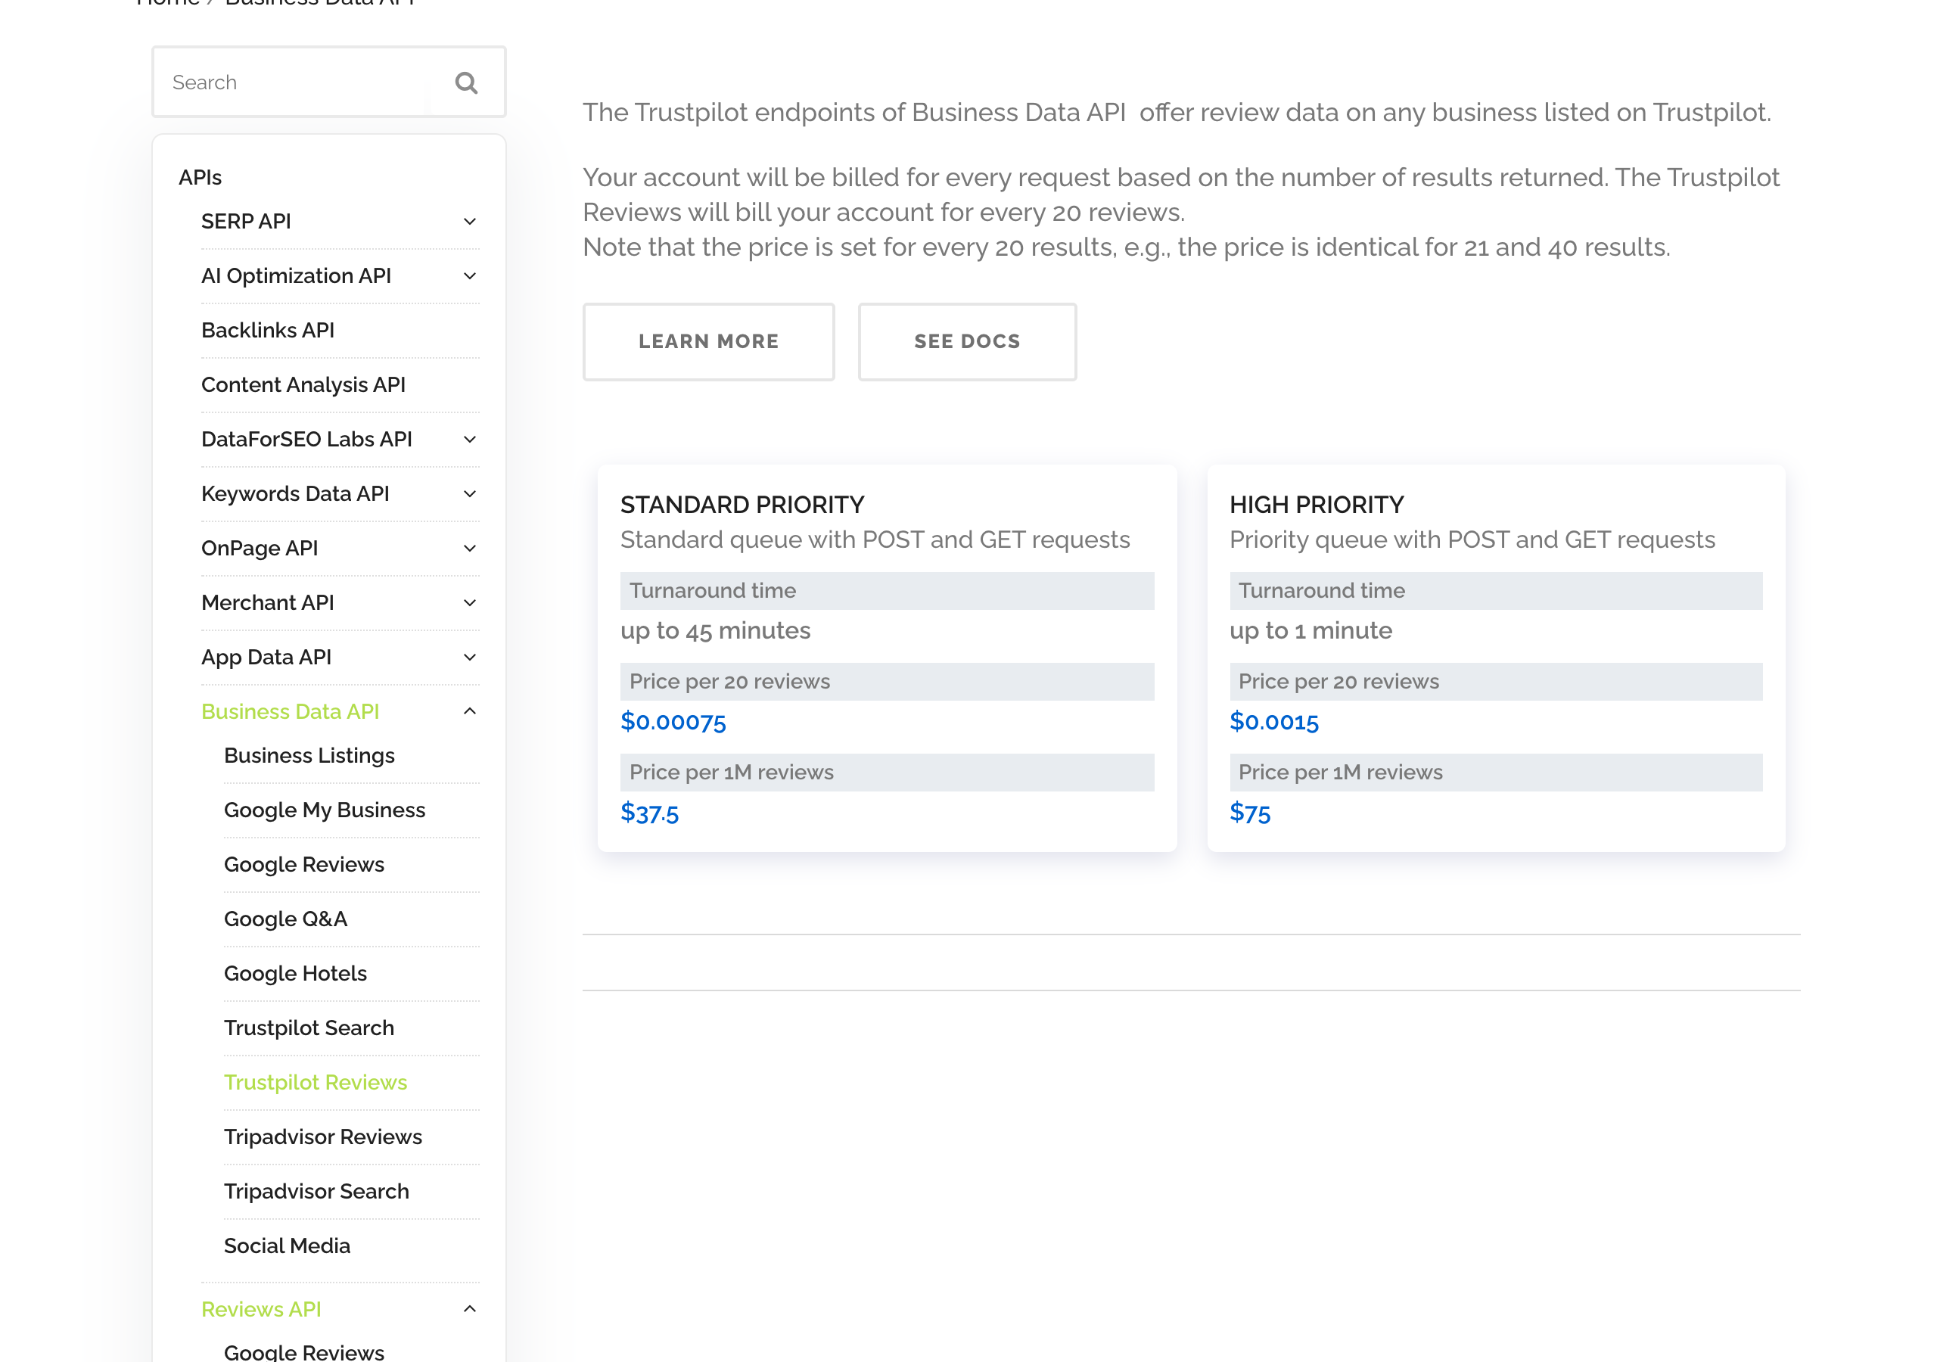Expand the DataForSEO Labs API chevron

coord(470,439)
